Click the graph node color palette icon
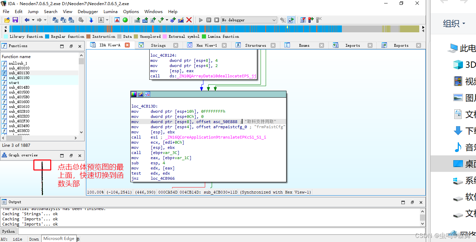This screenshot has width=476, height=242. coord(134,94)
